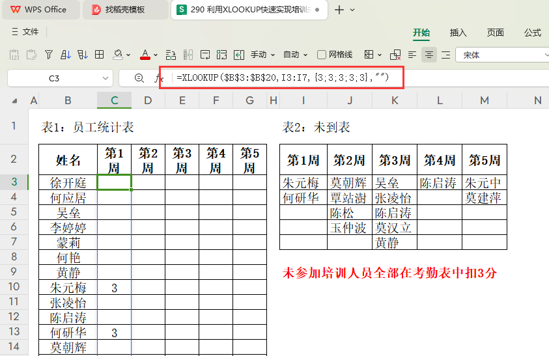Screen dimensions: 549x356
Task: Select the 290 利用XLOOKUP document tab
Action: 249,10
